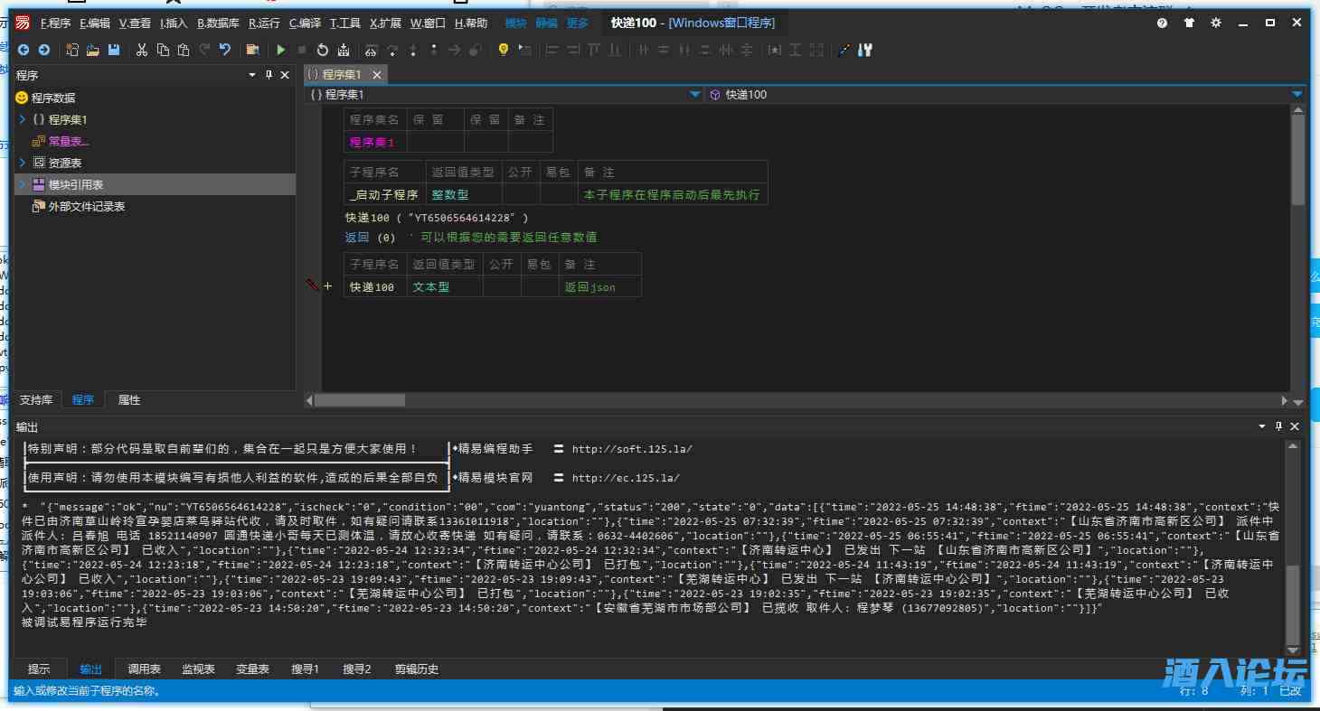Toggle pin on the 输出 panel

tap(1278, 426)
